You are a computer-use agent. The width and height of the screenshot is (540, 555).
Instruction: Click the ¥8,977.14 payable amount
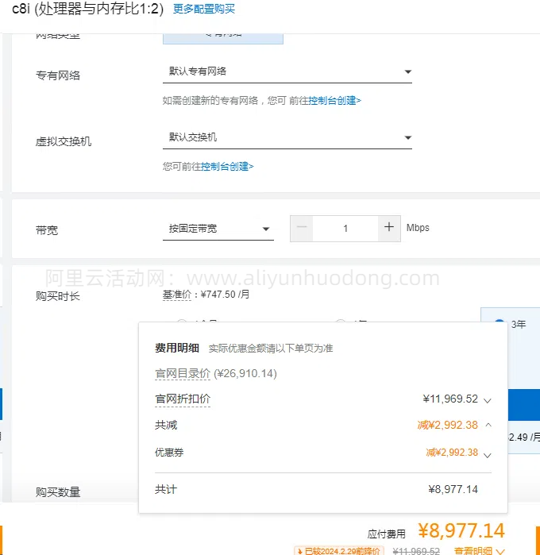pyautogui.click(x=461, y=530)
